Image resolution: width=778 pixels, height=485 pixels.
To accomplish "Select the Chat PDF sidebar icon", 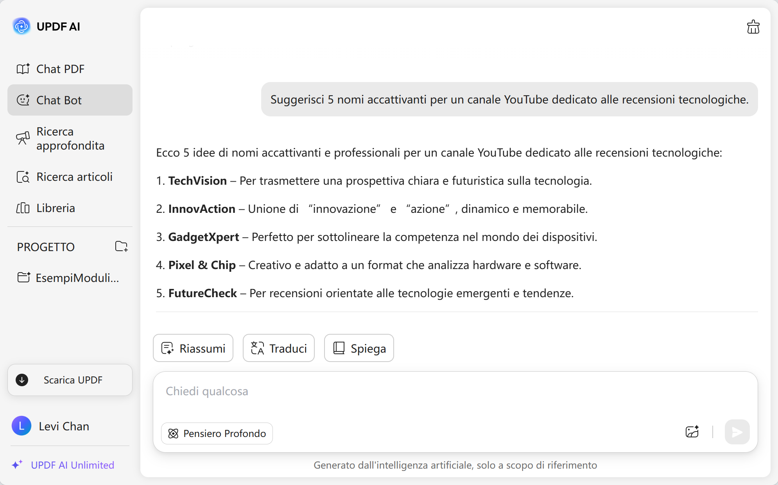I will click(23, 68).
